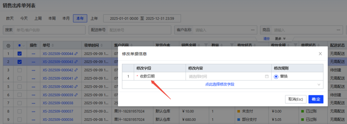
Task: Open actions menu for row XS-202509-000044
Action: click(33, 53)
